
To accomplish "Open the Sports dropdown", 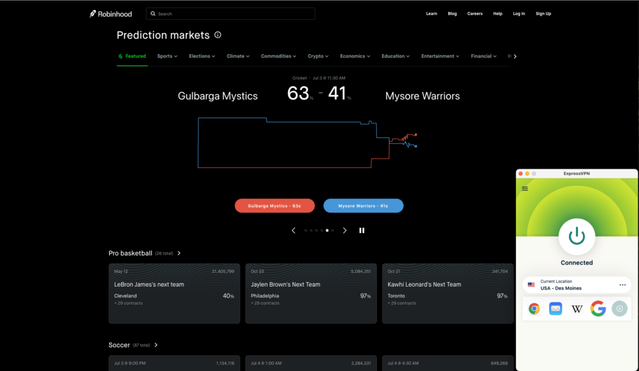I will tap(167, 56).
